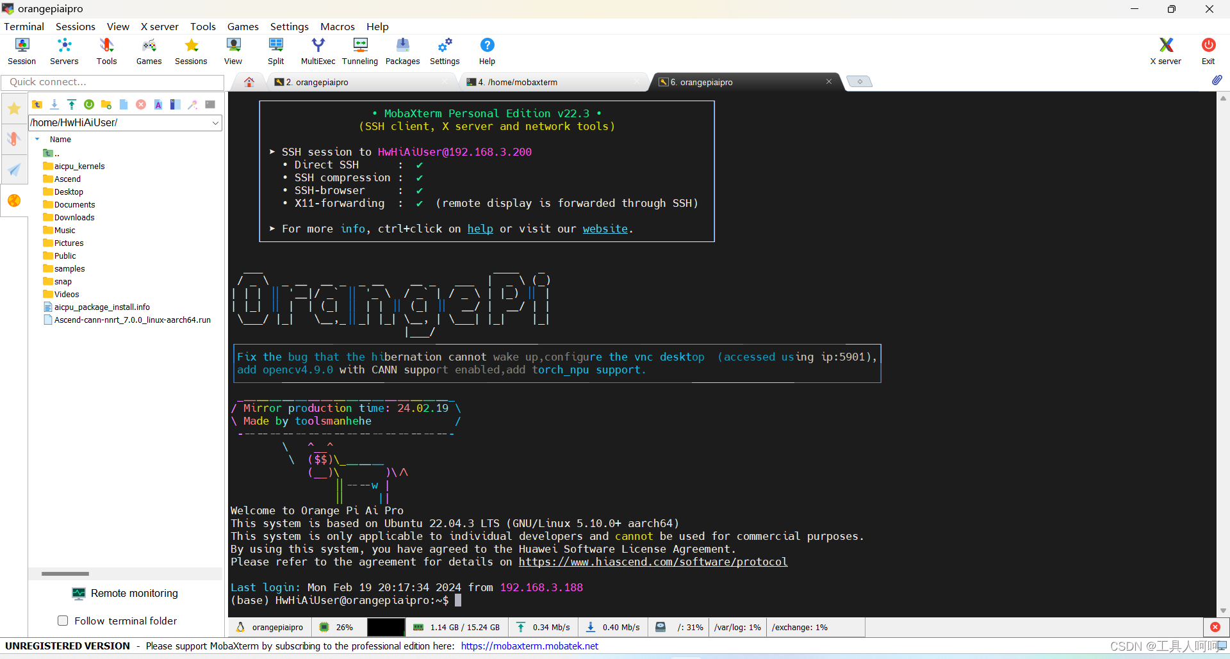
Task: Open the Sessions star side tab
Action: click(x=14, y=109)
